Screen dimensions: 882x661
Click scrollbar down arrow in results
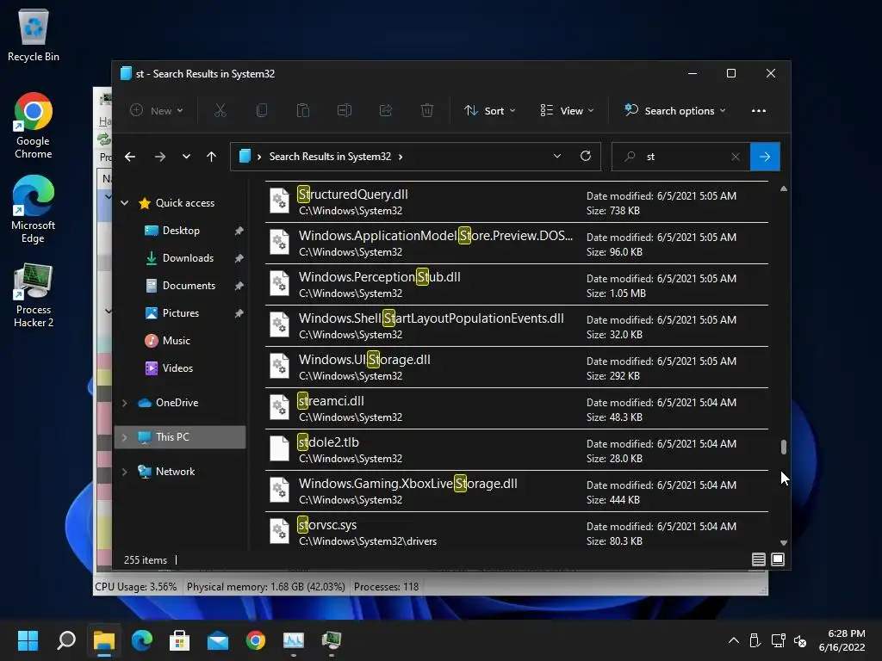pyautogui.click(x=783, y=543)
